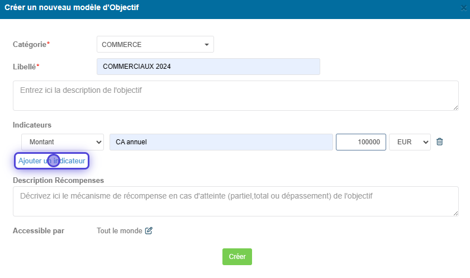Edit access with the Tout le monde pencil icon

[x=149, y=230]
